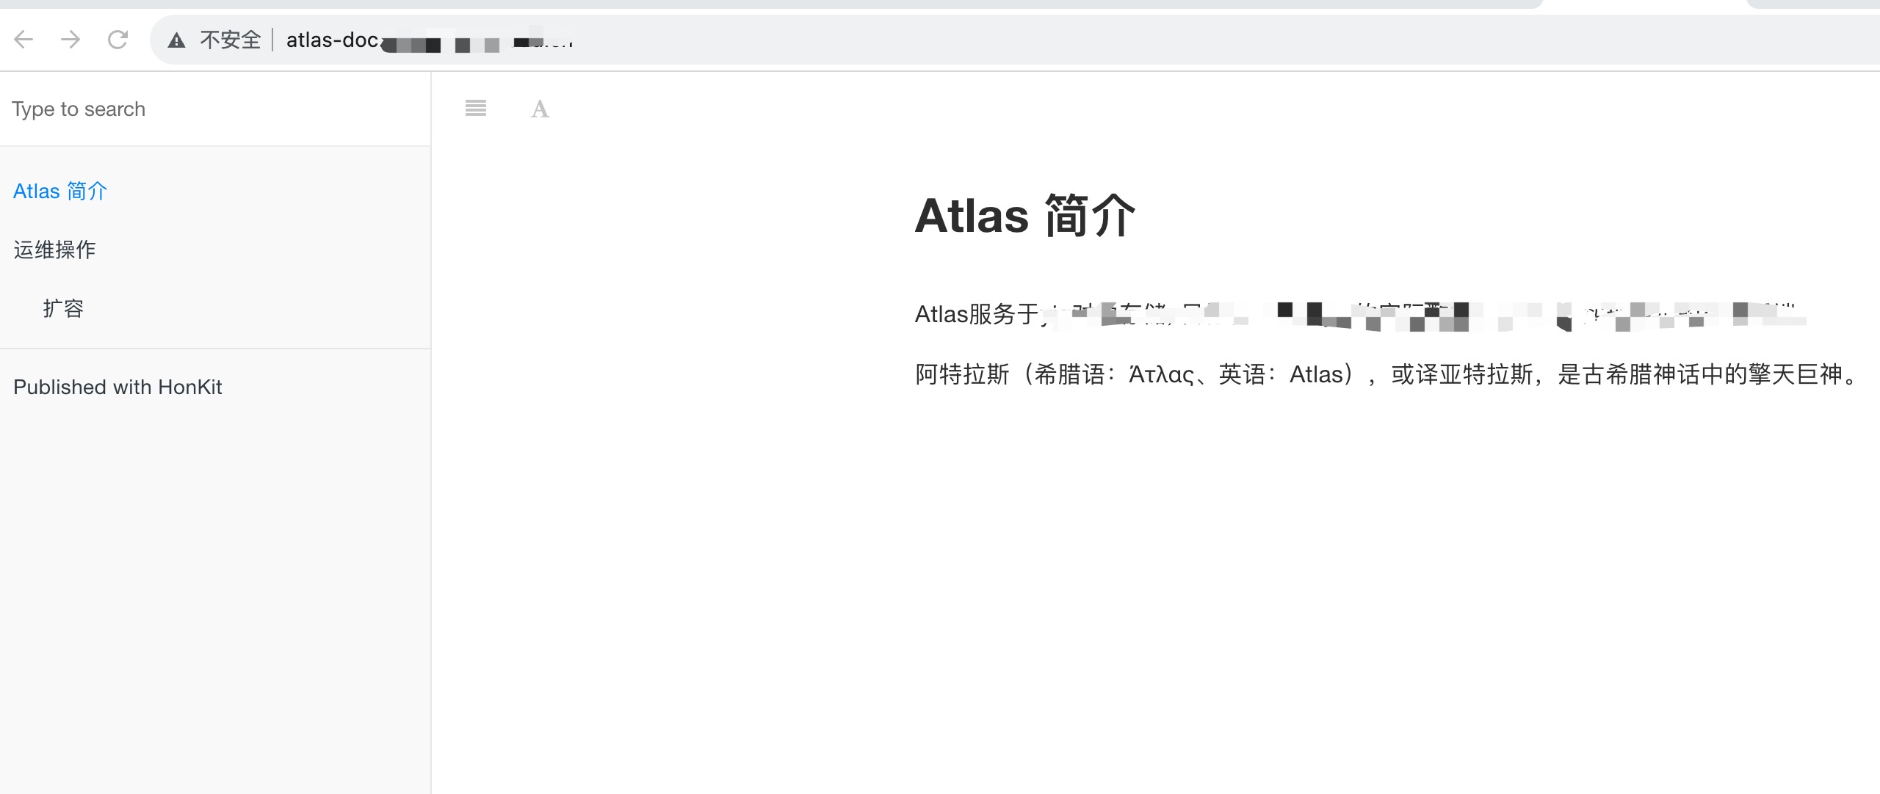
Task: Open font settings with the A icon
Action: (540, 109)
